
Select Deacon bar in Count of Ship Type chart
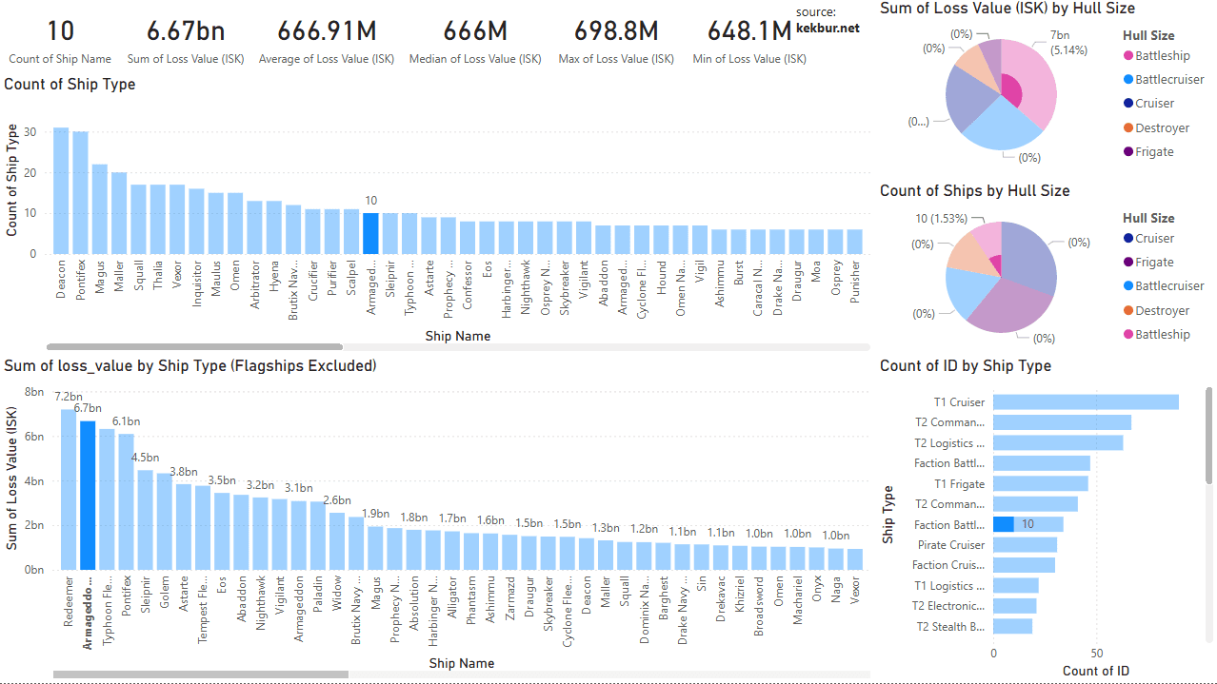point(61,190)
